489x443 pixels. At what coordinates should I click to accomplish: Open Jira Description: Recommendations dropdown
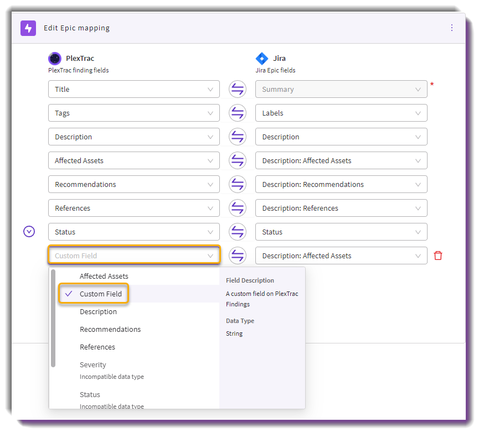pyautogui.click(x=341, y=184)
